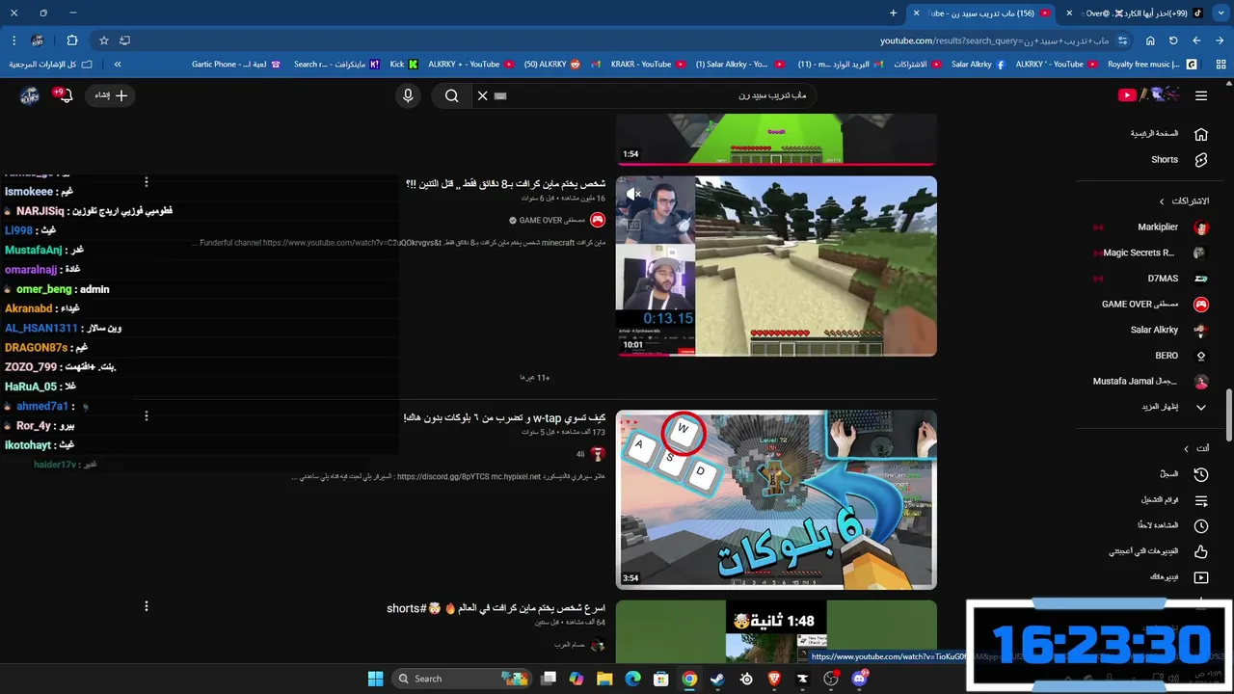Clear the search query with the X
This screenshot has width=1234, height=694.
click(x=482, y=95)
